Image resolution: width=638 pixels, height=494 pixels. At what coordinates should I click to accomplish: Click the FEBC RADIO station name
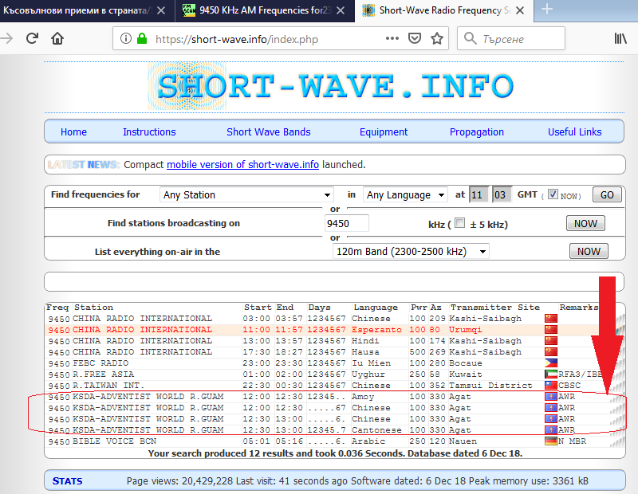(x=100, y=363)
